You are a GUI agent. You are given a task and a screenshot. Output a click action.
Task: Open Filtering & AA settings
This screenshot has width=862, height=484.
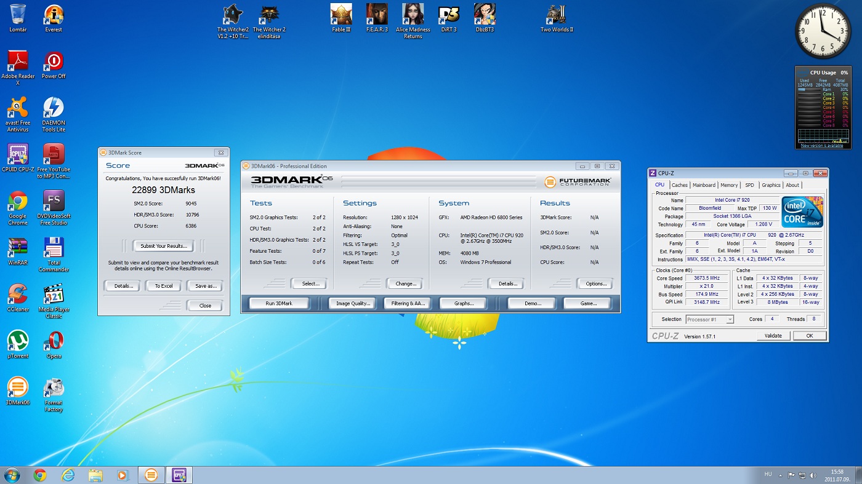coord(408,303)
